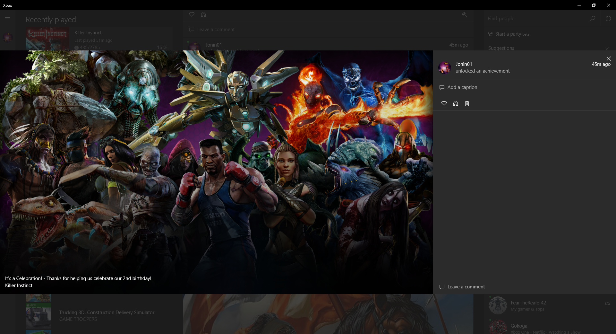Click the controller icon beside FearTheReafer42
Image resolution: width=616 pixels, height=334 pixels.
pyautogui.click(x=607, y=303)
